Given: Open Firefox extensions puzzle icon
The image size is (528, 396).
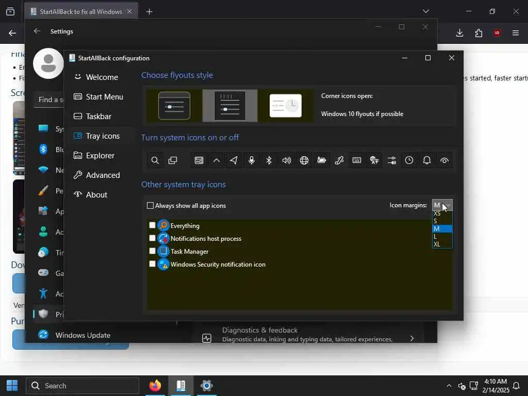Looking at the screenshot, I should click(478, 33).
